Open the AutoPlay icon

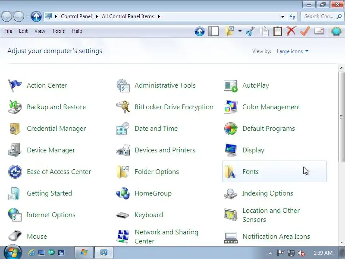(x=231, y=85)
